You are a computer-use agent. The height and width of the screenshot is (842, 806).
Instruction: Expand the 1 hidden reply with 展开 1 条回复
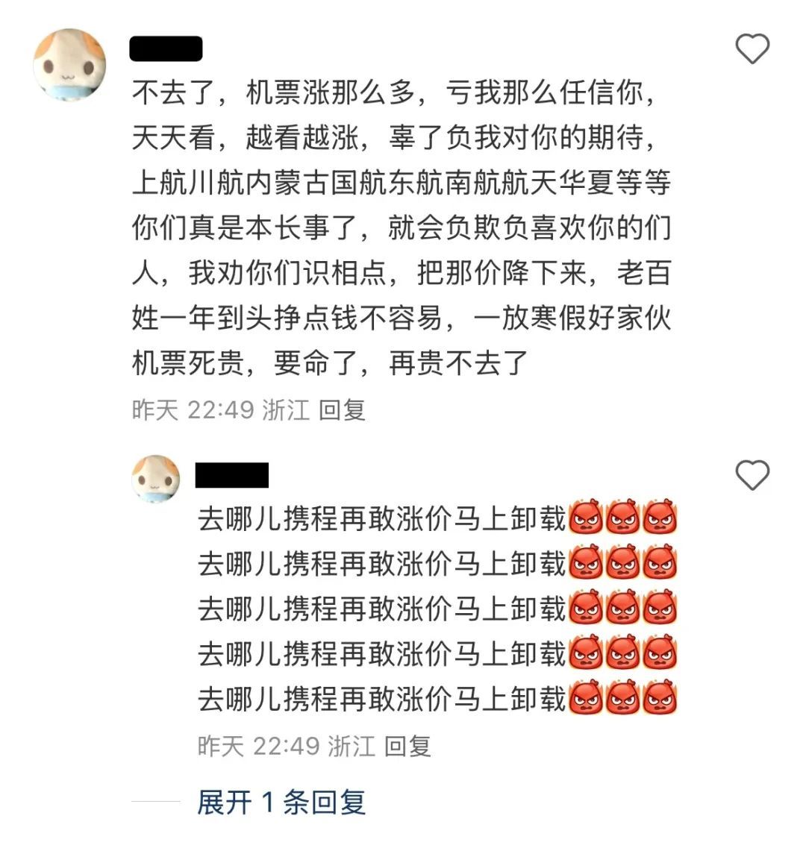point(281,802)
